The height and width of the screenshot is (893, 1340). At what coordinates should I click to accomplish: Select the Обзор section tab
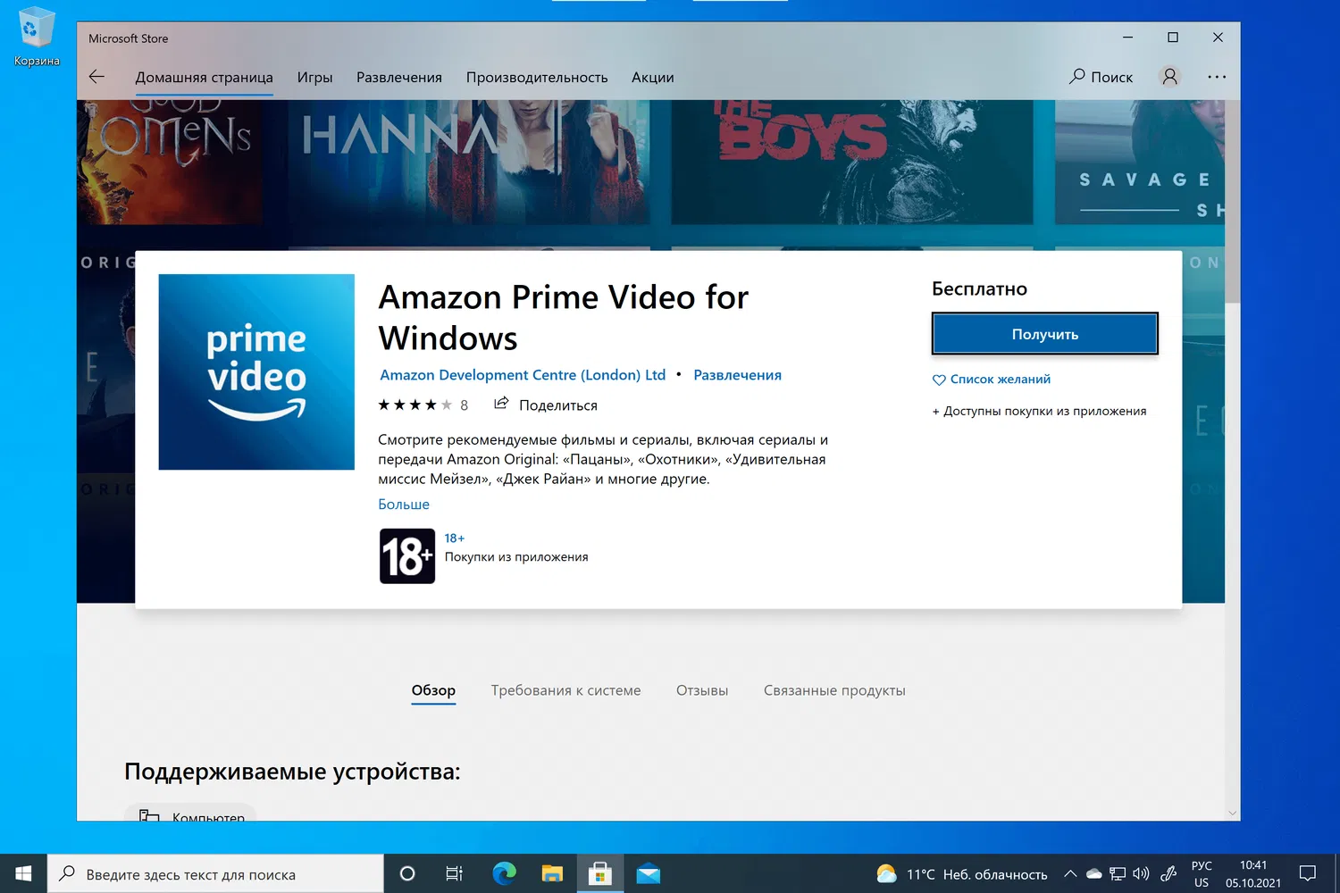click(433, 690)
